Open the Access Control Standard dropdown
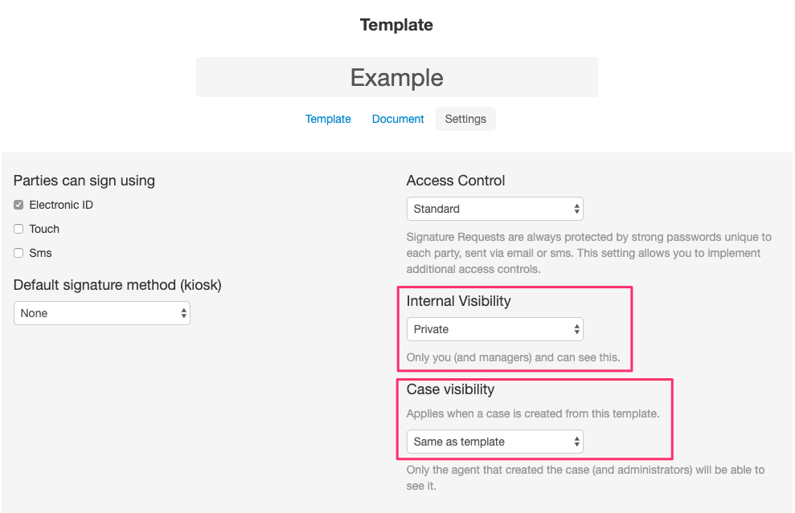Image resolution: width=795 pixels, height=513 pixels. [x=495, y=209]
